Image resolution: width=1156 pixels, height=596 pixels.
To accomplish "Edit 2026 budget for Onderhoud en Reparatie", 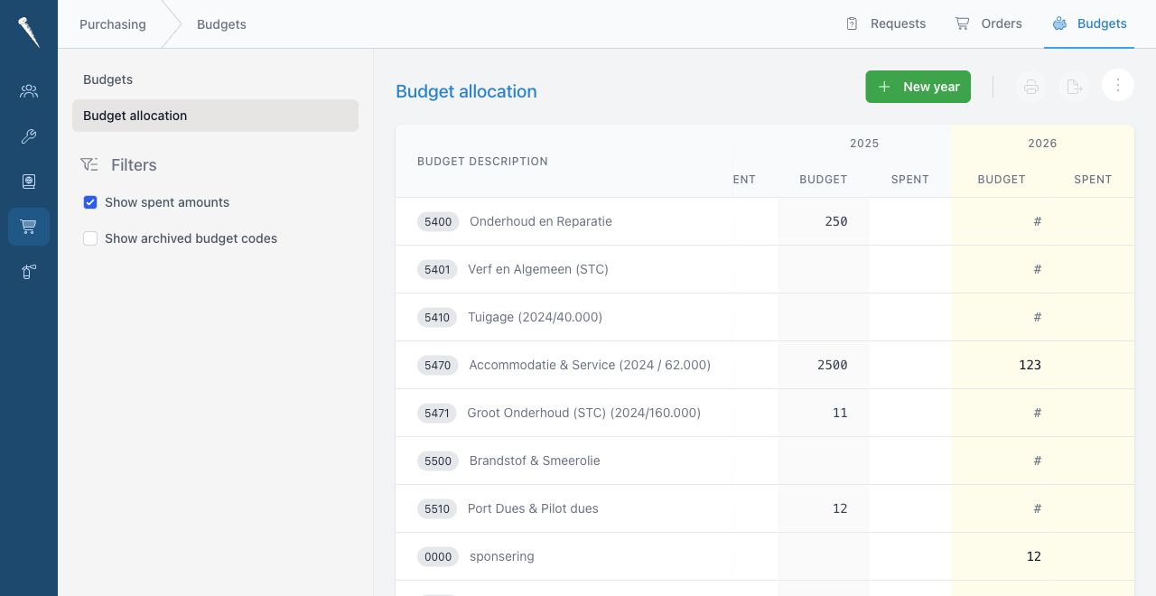I will coord(1002,221).
